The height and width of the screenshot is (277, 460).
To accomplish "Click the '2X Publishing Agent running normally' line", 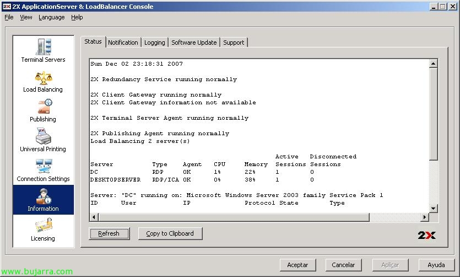I will coord(160,134).
